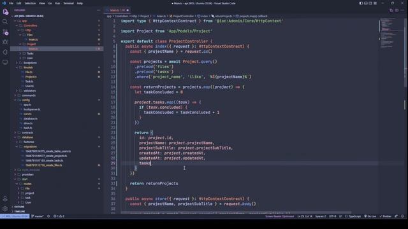Expand the TIMELINE section

tap(20, 211)
